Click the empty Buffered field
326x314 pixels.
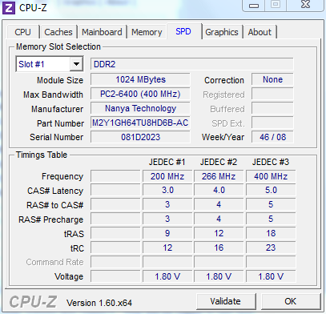click(x=272, y=108)
